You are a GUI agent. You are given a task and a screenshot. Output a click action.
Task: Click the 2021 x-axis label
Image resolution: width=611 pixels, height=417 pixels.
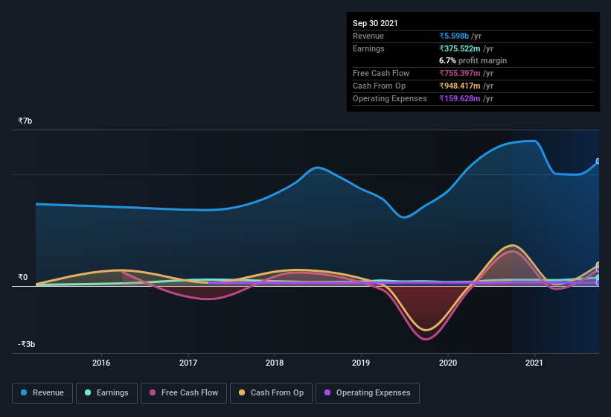point(534,363)
